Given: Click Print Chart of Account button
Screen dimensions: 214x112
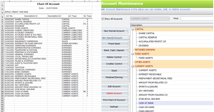Looking at the screenshot, I should tap(114, 100).
